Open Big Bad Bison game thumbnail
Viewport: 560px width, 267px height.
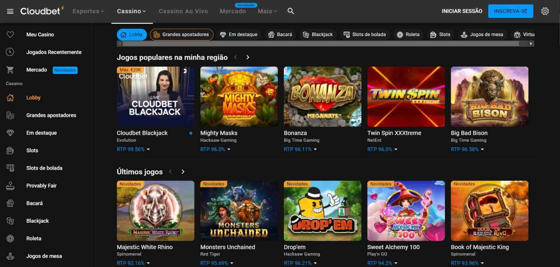pos(490,96)
